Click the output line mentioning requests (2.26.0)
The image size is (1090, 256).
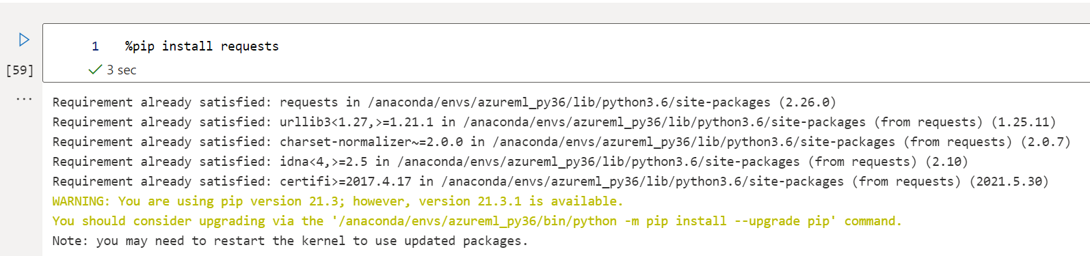coord(444,102)
